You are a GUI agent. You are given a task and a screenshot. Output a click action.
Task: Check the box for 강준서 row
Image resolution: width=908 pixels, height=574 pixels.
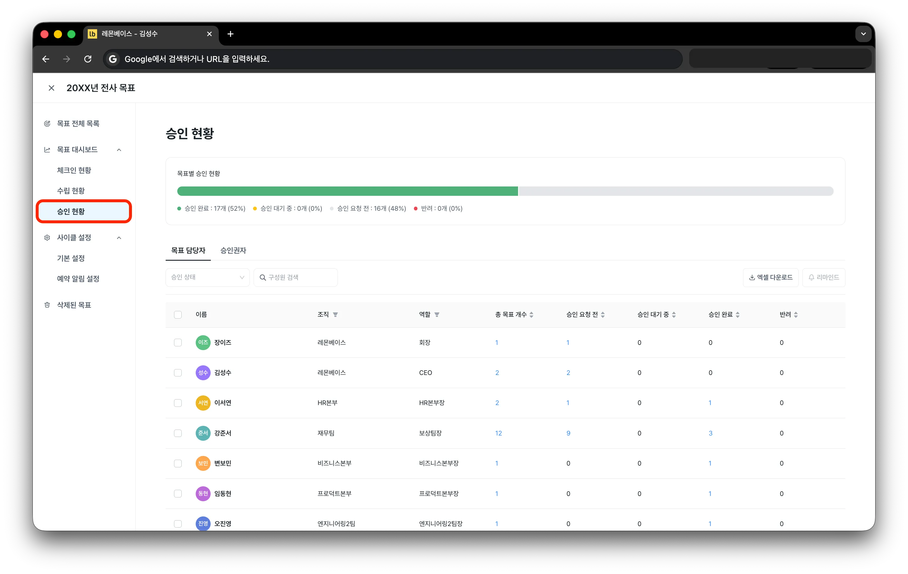point(178,433)
